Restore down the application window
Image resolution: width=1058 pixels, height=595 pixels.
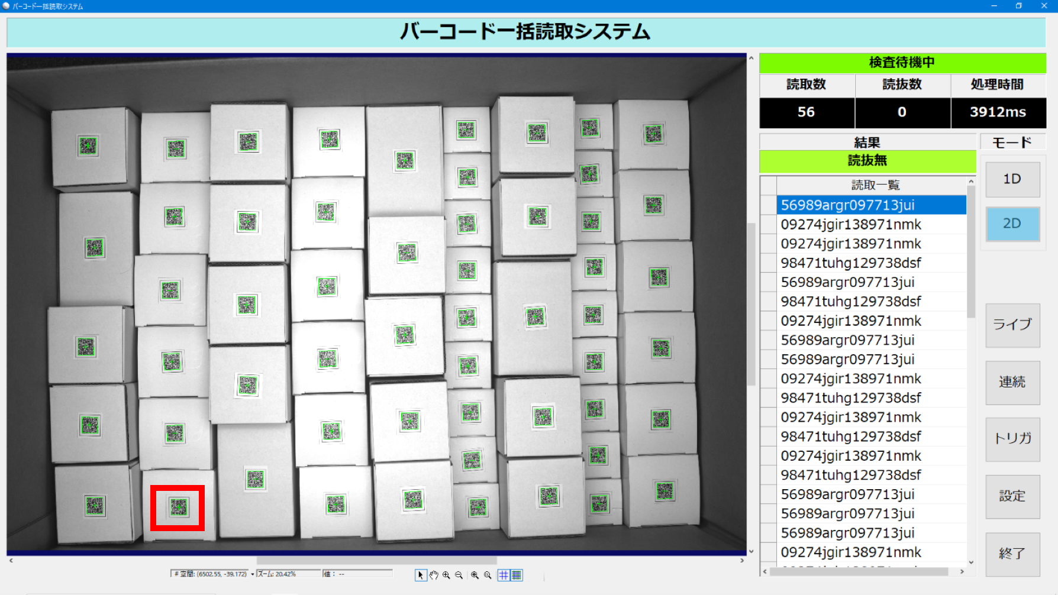pyautogui.click(x=1019, y=6)
